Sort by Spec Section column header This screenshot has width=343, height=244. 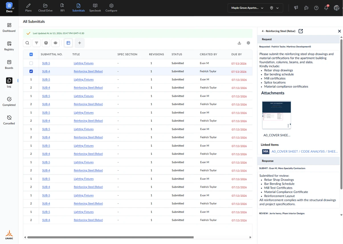point(127,54)
